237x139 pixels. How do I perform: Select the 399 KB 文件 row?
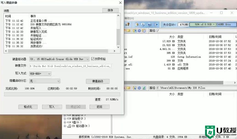180,61
